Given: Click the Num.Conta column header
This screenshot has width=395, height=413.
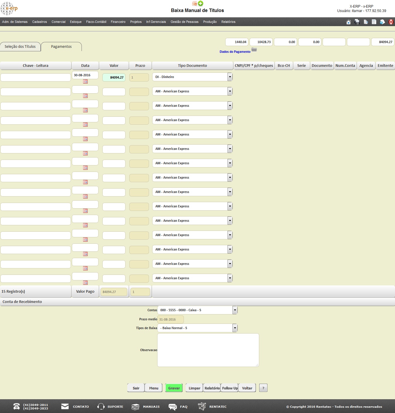Looking at the screenshot, I should [345, 65].
